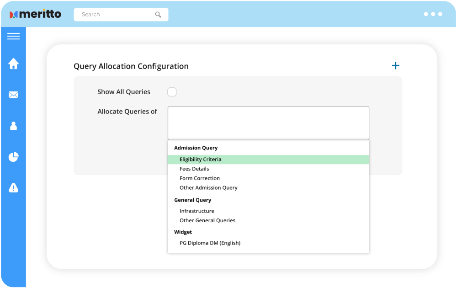
Task: Click the General Query group header
Action: pos(192,200)
